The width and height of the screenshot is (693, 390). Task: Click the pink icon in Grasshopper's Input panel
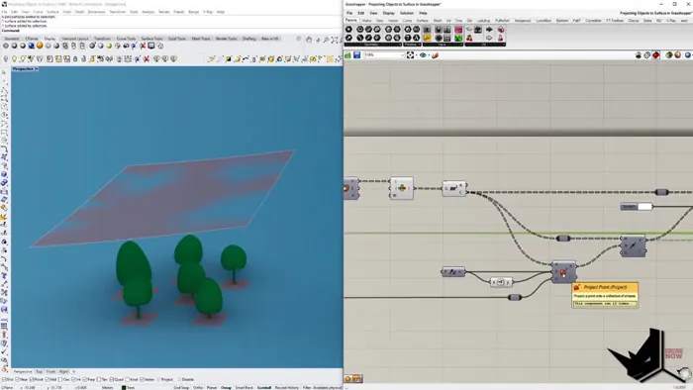point(458,29)
